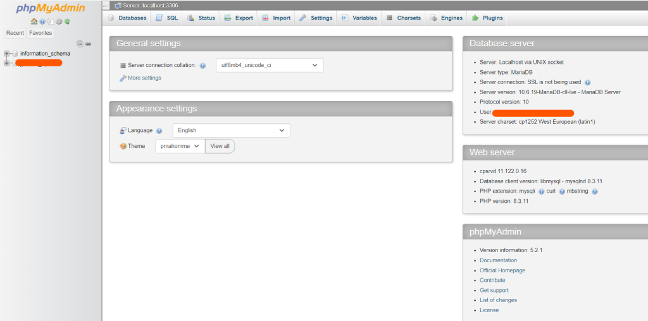This screenshot has width=648, height=321.
Task: Click Server: localhost:3306 breadcrumb link
Action: tap(151, 6)
